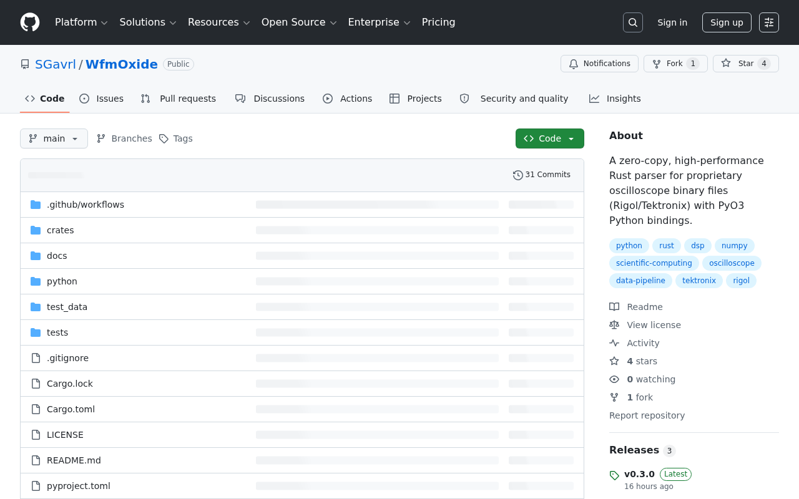The width and height of the screenshot is (799, 499).
Task: Open the SGavrl owner profile link
Action: click(x=56, y=64)
